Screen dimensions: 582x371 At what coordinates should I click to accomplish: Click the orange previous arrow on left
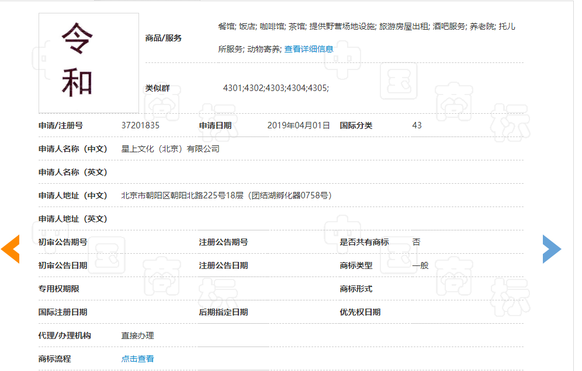pos(11,249)
